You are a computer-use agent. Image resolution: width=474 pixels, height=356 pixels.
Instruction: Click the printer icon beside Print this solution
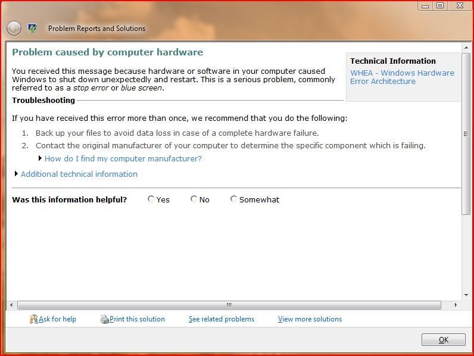click(105, 319)
